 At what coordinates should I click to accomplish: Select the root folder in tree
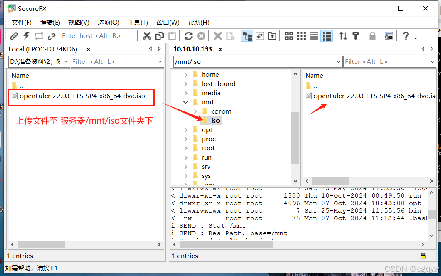pyautogui.click(x=208, y=148)
